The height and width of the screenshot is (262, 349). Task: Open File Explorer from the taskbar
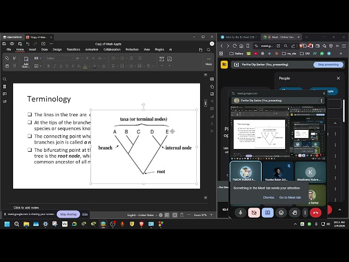click(26, 224)
